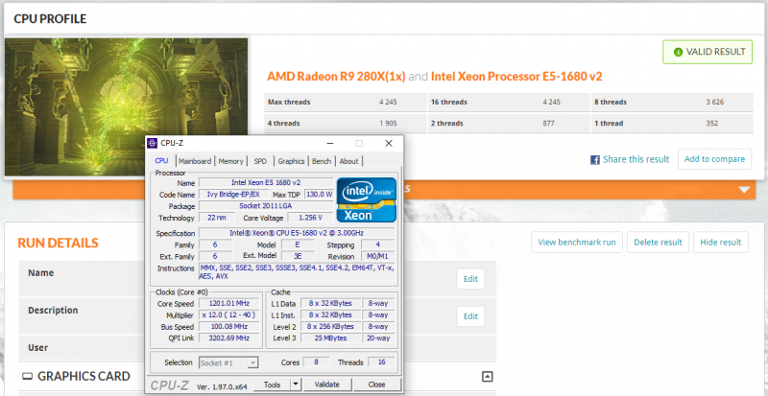The image size is (768, 396).
Task: Open the Bench tab in CPU-Z
Action: 322,161
